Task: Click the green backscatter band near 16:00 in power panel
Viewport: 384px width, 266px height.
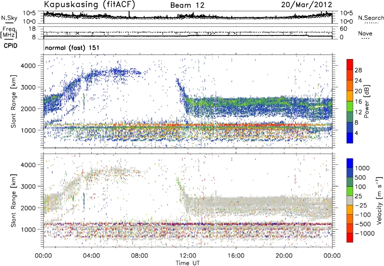Action: tap(236, 103)
